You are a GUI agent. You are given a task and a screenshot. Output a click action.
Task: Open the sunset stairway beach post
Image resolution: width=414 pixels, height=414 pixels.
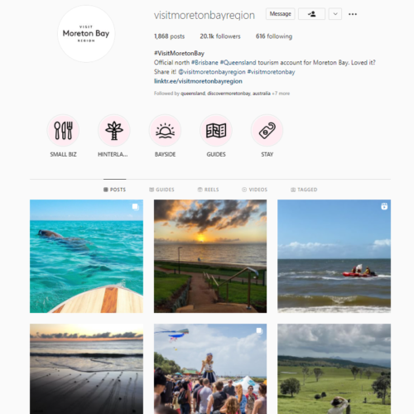coord(210,256)
